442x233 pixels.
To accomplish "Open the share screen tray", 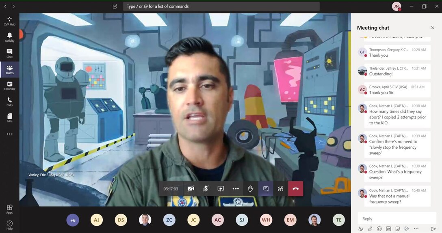I will tap(221, 189).
